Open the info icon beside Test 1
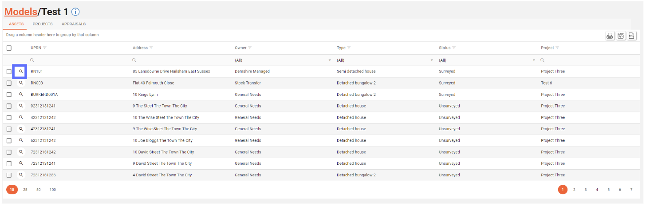The image size is (646, 207). [x=75, y=12]
